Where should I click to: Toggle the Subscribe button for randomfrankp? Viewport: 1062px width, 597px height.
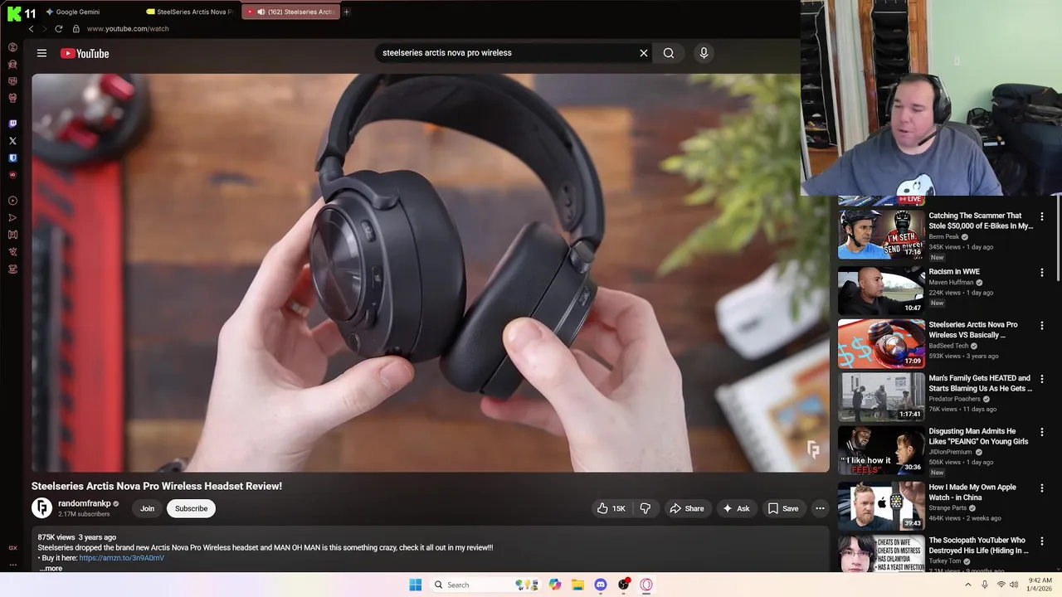tap(191, 508)
